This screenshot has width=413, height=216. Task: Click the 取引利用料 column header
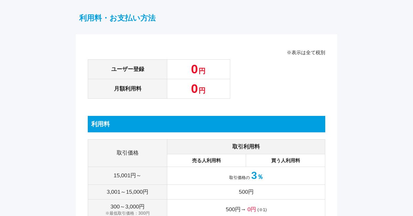[246, 147]
